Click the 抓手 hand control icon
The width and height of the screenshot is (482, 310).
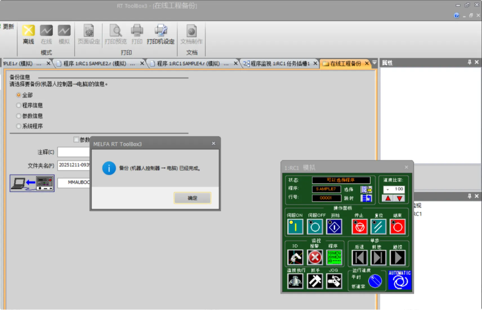[315, 281]
